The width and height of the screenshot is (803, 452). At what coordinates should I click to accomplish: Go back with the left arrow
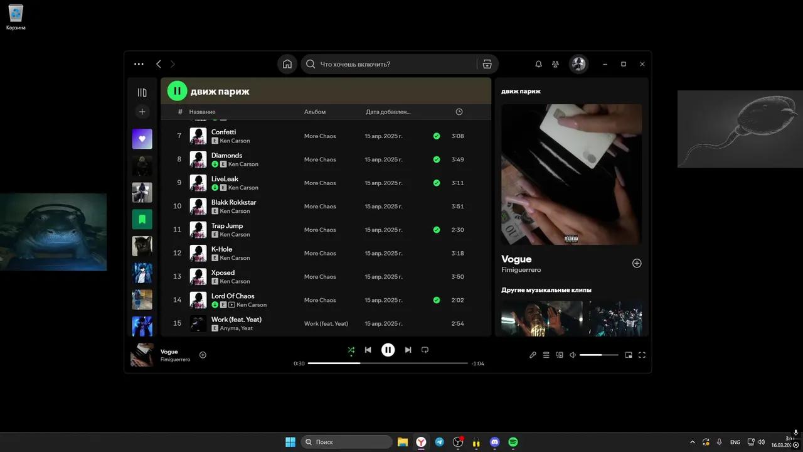click(159, 64)
